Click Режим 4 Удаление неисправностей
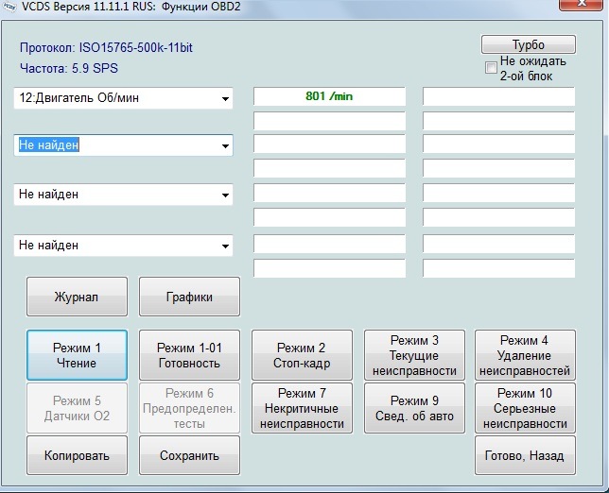 [525, 355]
